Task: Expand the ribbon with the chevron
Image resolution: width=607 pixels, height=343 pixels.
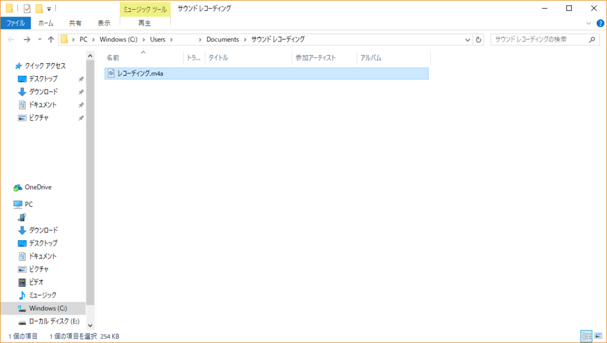Action: (589, 23)
